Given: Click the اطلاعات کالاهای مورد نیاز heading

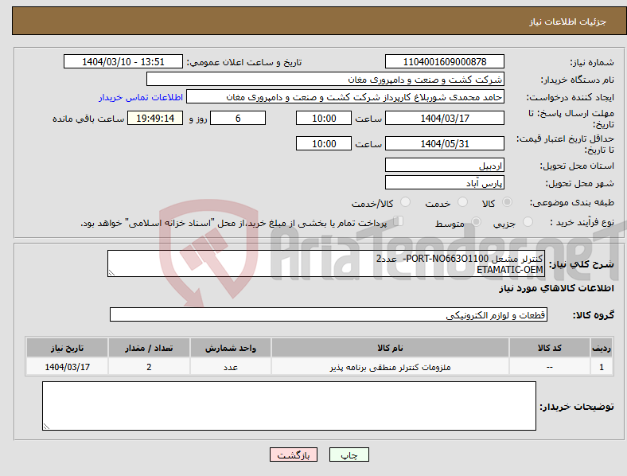Looking at the screenshot, I should tap(556, 288).
